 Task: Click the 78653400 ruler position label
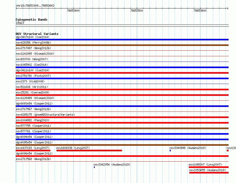[x=73, y=11]
